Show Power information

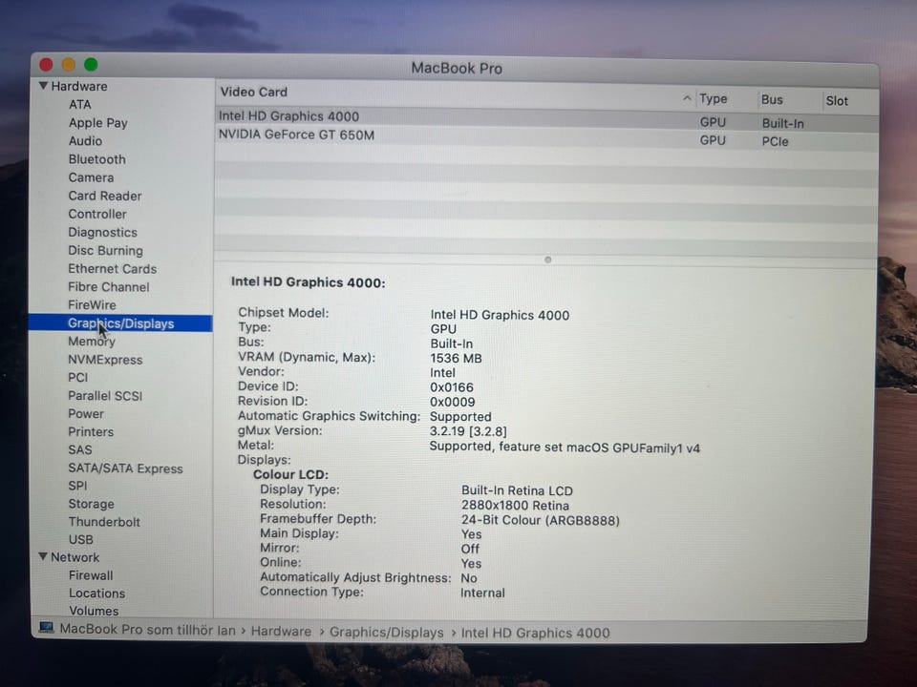[85, 413]
